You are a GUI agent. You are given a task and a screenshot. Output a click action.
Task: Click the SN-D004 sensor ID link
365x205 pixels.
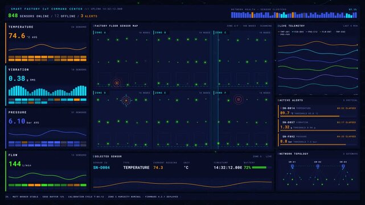click(101, 167)
